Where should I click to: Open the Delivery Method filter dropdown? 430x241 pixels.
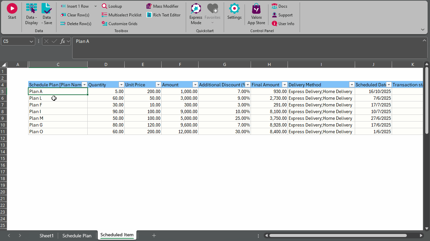tap(352, 85)
